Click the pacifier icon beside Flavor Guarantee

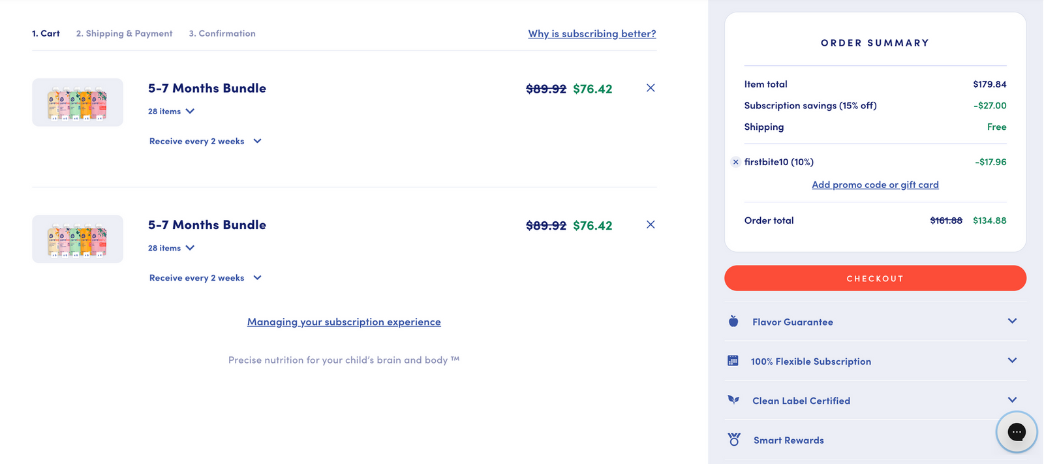pyautogui.click(x=733, y=320)
